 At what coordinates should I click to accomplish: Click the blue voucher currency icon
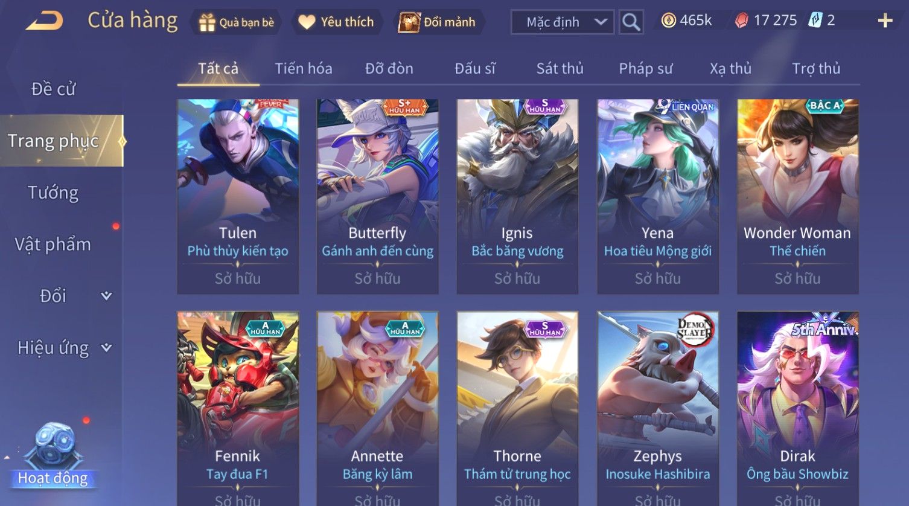(x=815, y=21)
